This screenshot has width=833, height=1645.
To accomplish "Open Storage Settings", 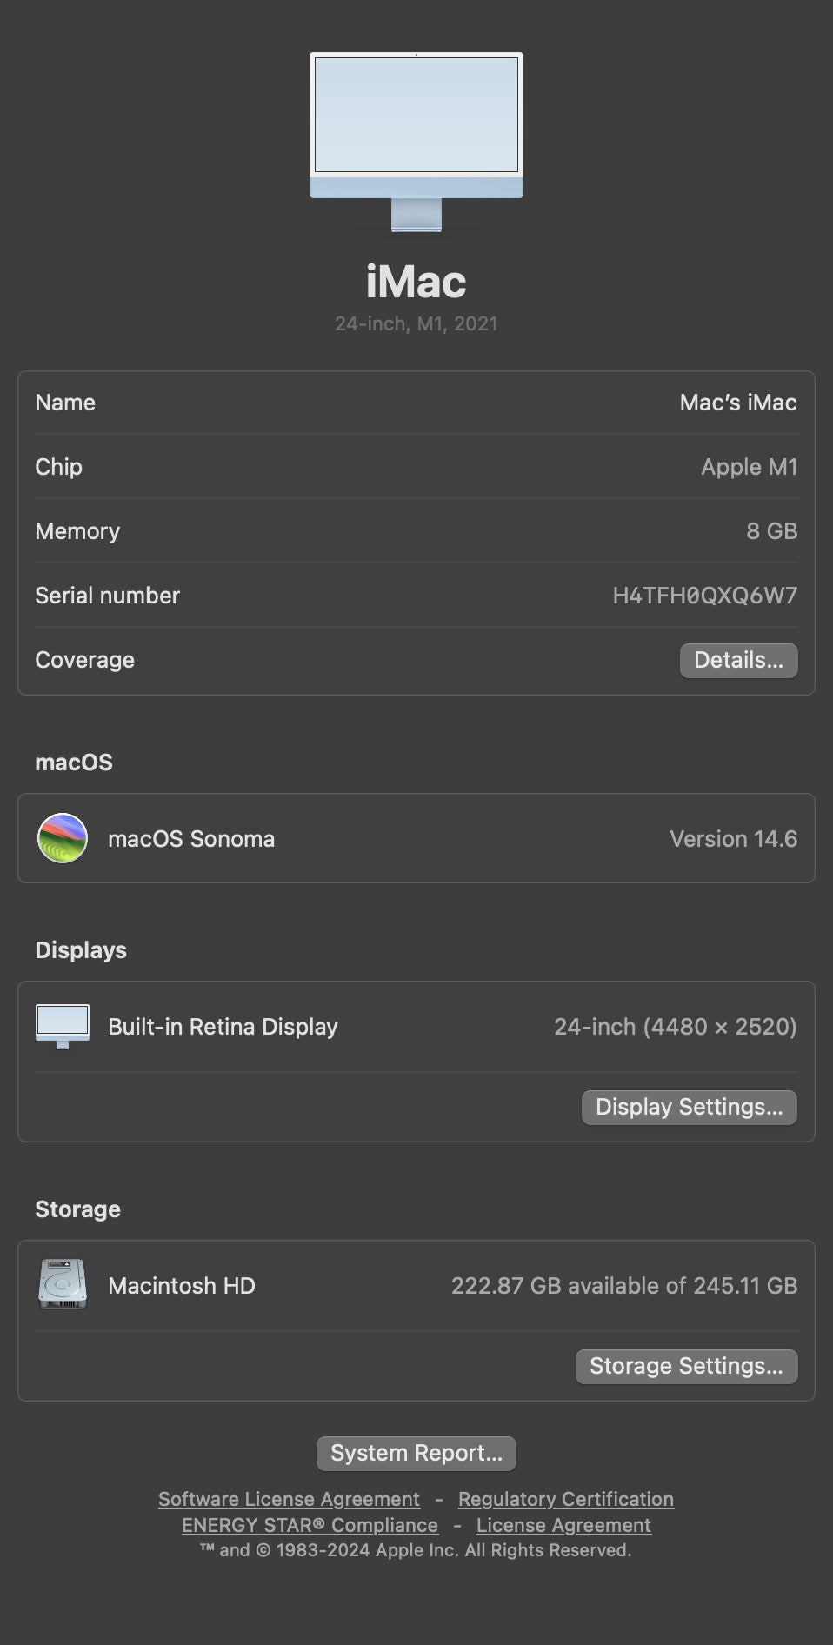I will click(x=686, y=1366).
